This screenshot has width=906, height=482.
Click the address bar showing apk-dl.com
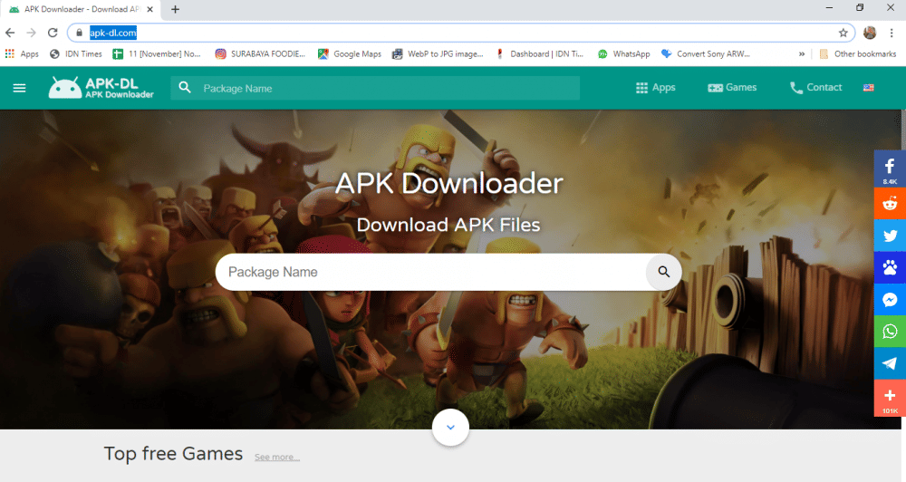pyautogui.click(x=460, y=33)
